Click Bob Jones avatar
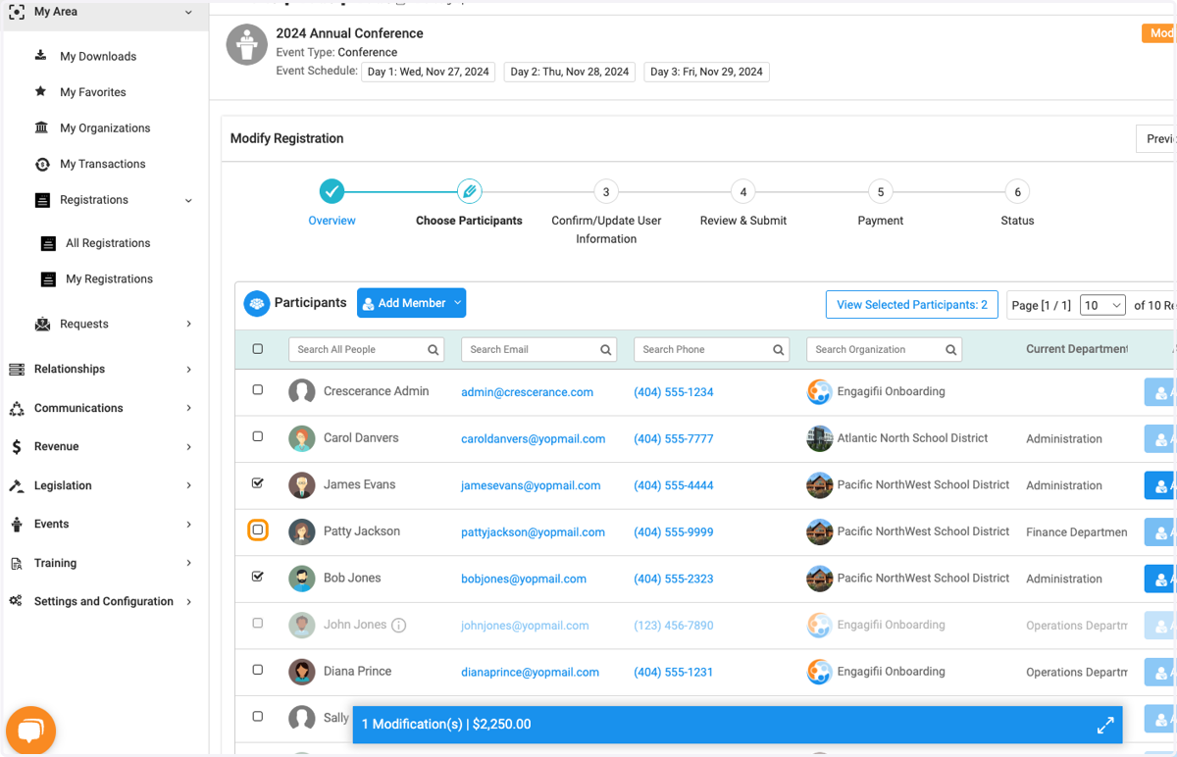 point(302,579)
